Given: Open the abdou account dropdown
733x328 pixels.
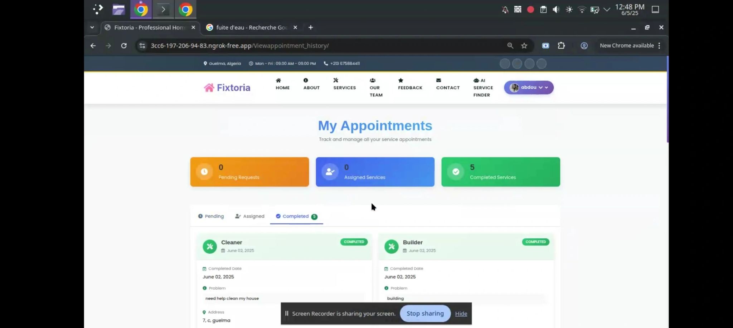Looking at the screenshot, I should (x=529, y=87).
